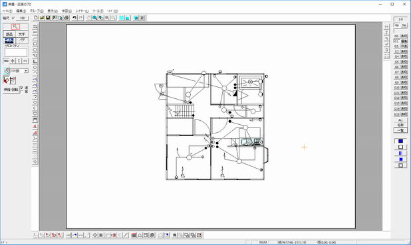Screen dimensions: 411x245
Task: Click the Open file folder icon
Action: [x=42, y=18]
